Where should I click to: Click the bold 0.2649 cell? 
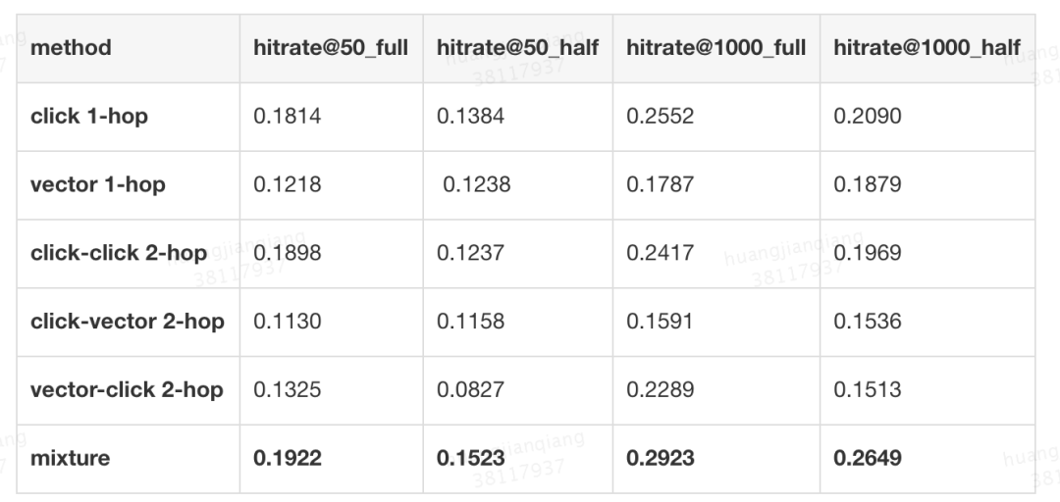click(x=869, y=458)
